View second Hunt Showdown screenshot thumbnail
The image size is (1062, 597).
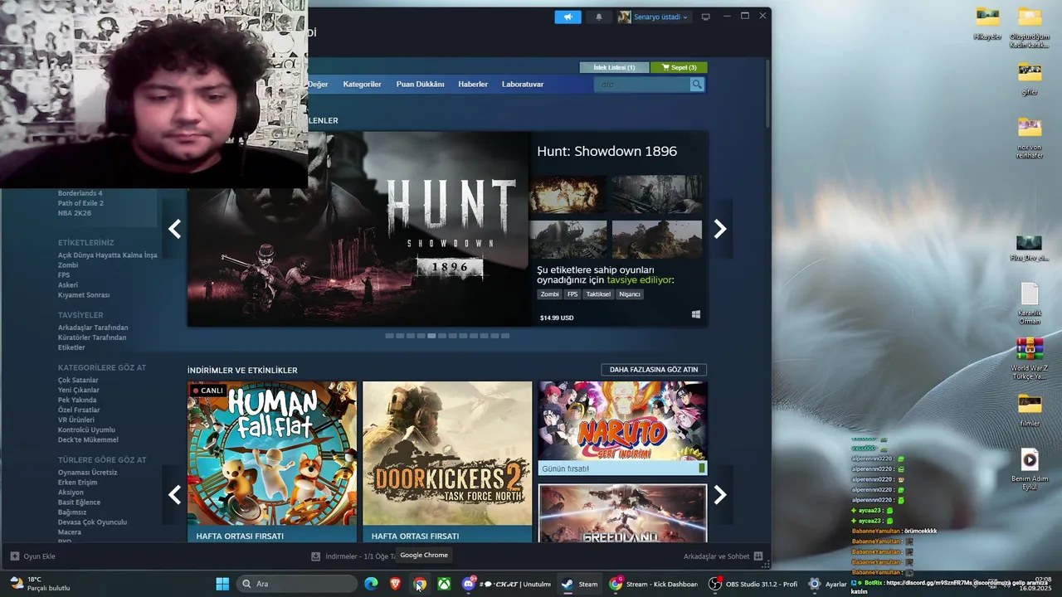(656, 194)
